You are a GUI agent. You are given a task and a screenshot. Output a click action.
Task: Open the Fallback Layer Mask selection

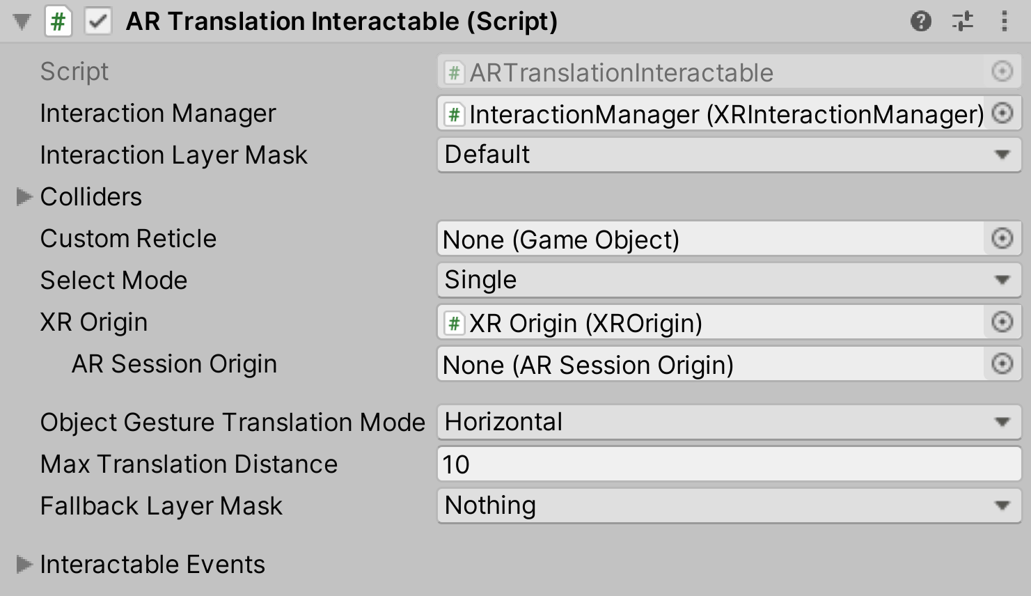click(x=727, y=505)
